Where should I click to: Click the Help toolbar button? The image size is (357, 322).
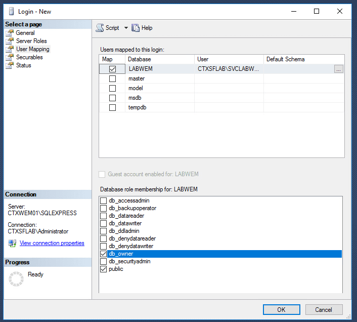tap(142, 28)
